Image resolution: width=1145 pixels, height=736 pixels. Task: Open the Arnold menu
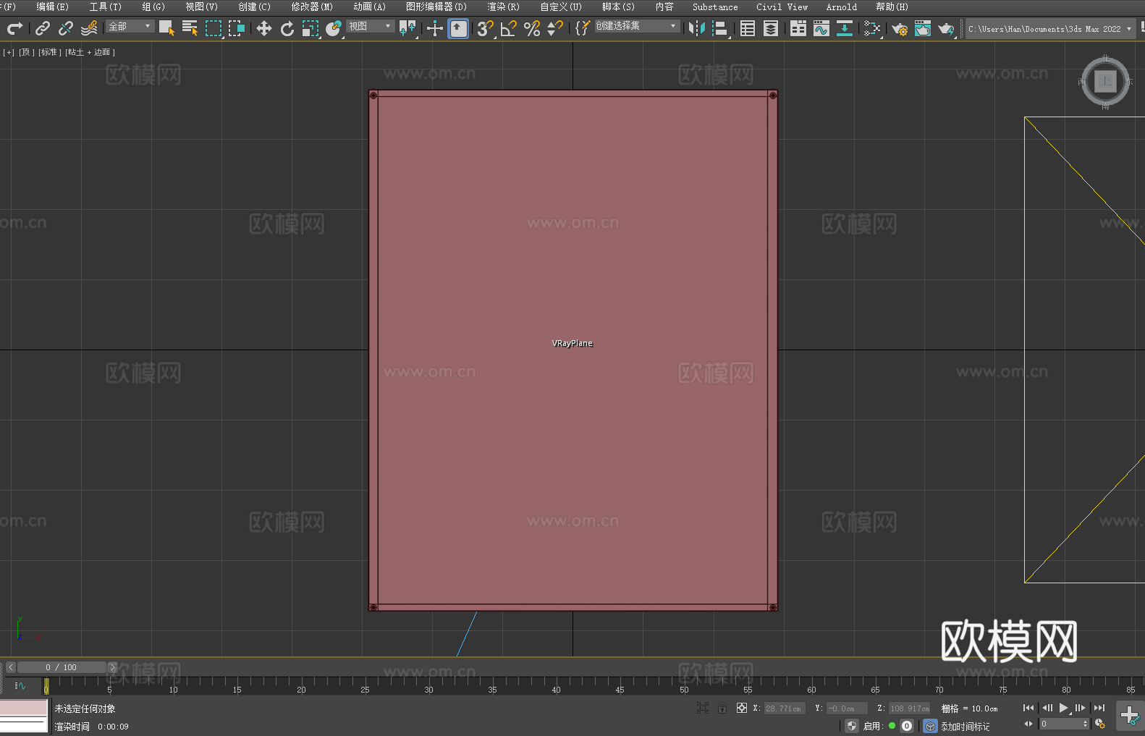click(841, 7)
